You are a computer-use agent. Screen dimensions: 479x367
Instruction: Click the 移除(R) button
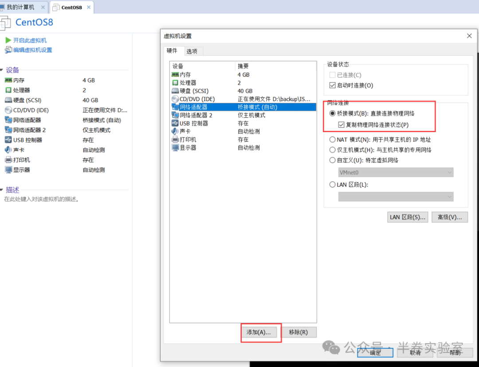click(x=298, y=332)
